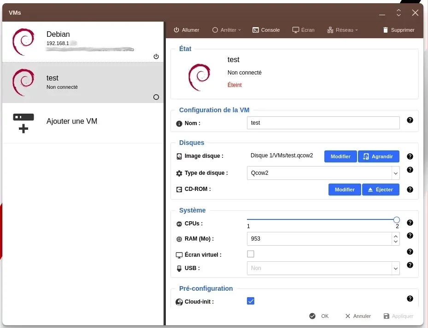Click the info icon beside Nom

(x=179, y=124)
